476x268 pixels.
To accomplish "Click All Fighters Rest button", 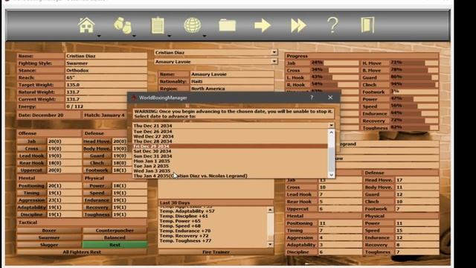I will tap(82, 252).
